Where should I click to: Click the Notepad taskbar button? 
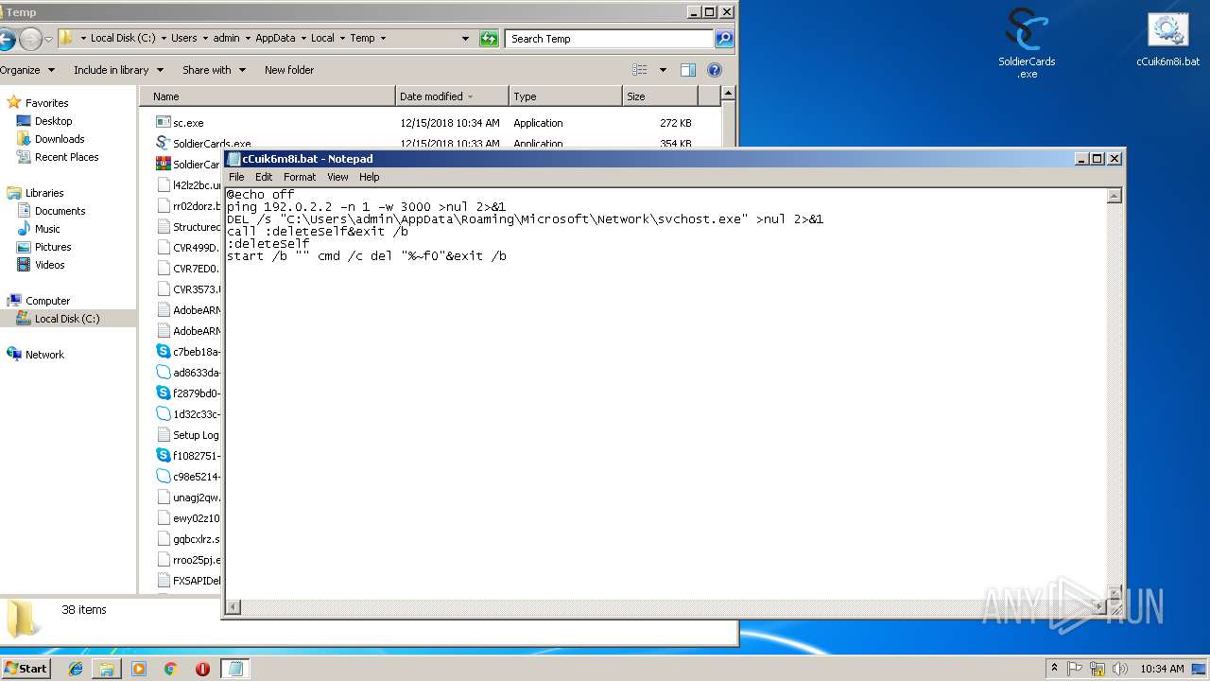pos(235,669)
